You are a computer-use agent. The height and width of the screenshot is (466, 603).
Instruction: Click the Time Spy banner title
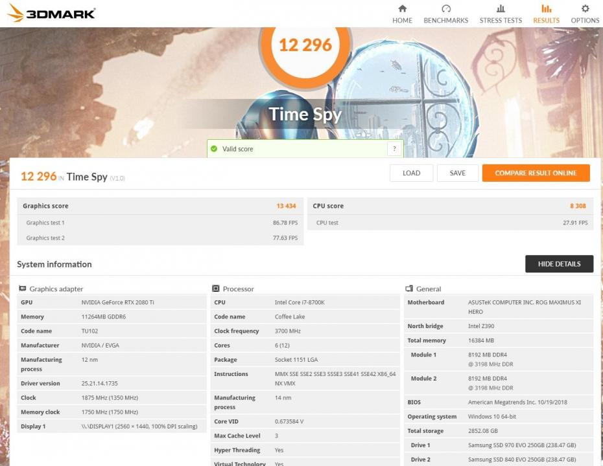(305, 115)
